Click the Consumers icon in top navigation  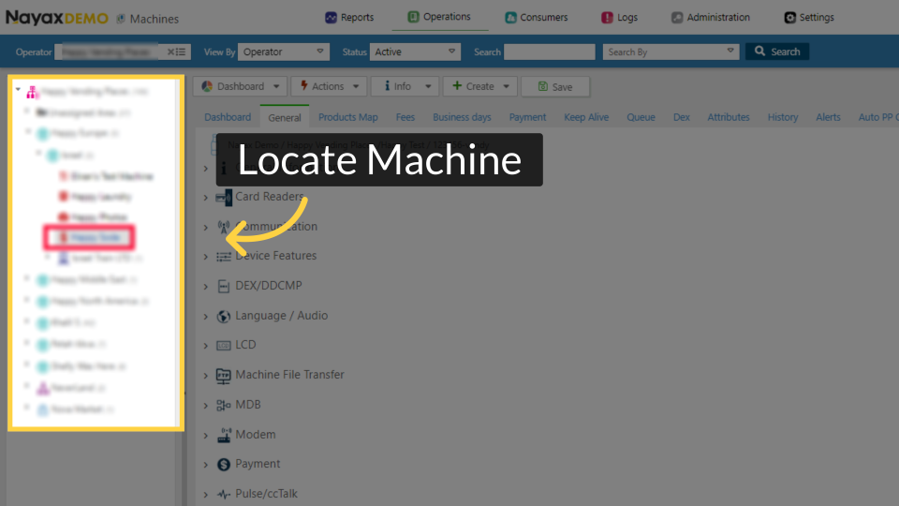tap(510, 17)
